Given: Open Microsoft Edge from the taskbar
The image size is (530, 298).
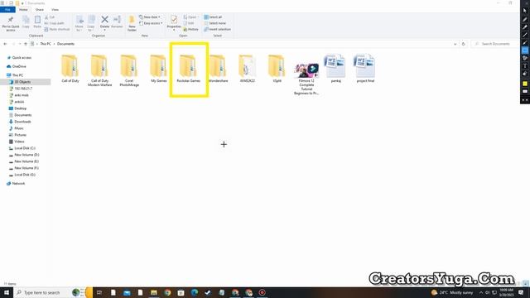Looking at the screenshot, I should (x=195, y=292).
